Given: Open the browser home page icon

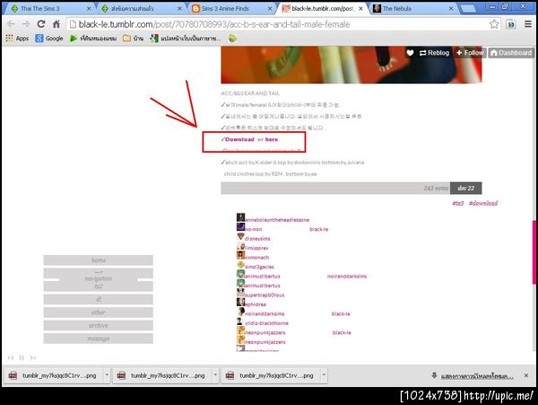Looking at the screenshot, I should (56, 24).
